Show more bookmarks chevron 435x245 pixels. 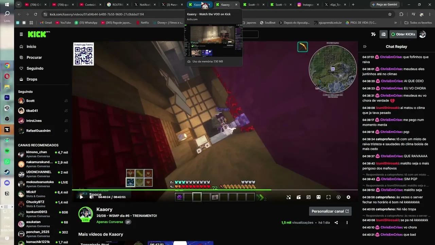point(395,23)
